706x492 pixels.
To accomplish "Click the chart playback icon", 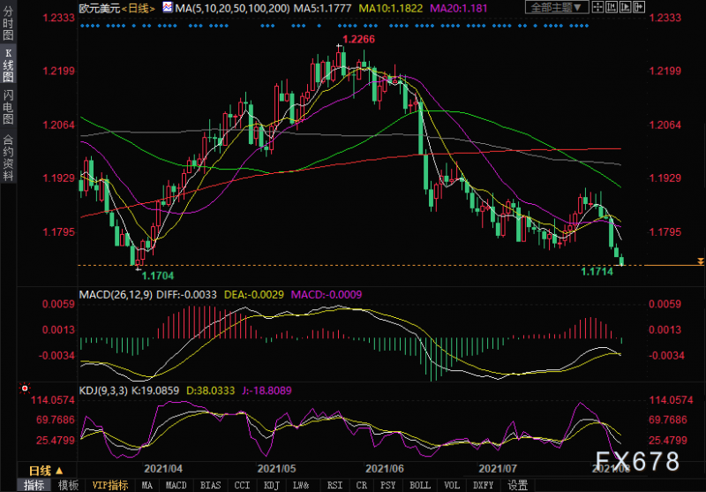I will 626,7.
